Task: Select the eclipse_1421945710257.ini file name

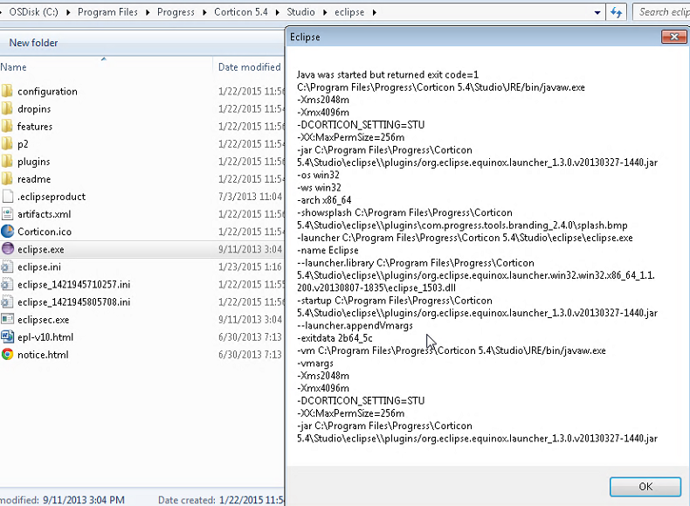Action: click(74, 285)
